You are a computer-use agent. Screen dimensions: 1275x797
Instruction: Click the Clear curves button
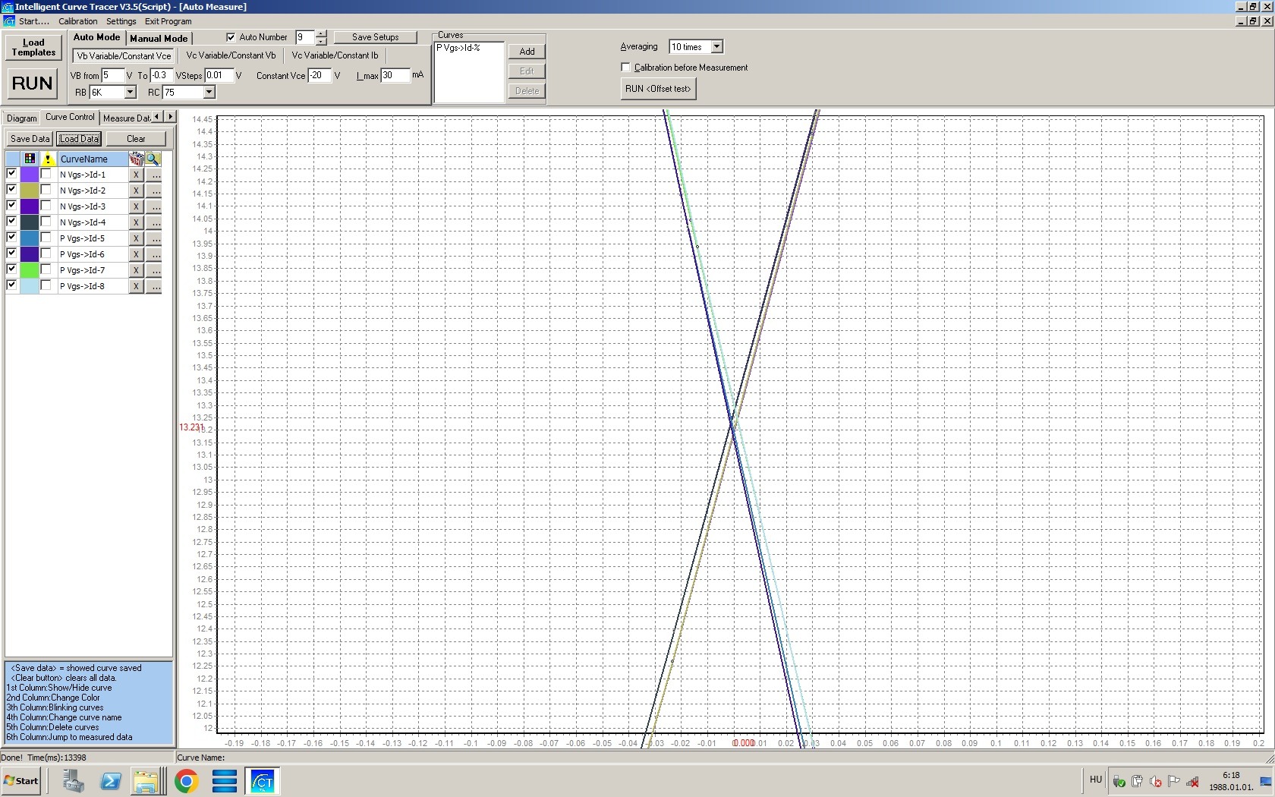click(136, 139)
